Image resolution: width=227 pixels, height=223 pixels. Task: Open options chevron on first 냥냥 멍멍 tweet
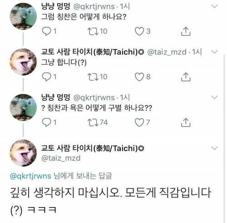pyautogui.click(x=214, y=6)
